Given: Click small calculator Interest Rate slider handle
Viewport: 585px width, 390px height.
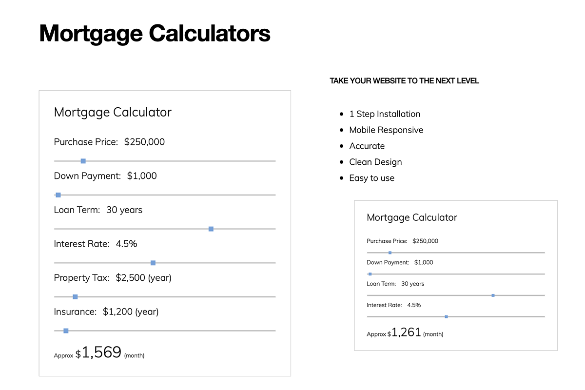Looking at the screenshot, I should 447,317.
